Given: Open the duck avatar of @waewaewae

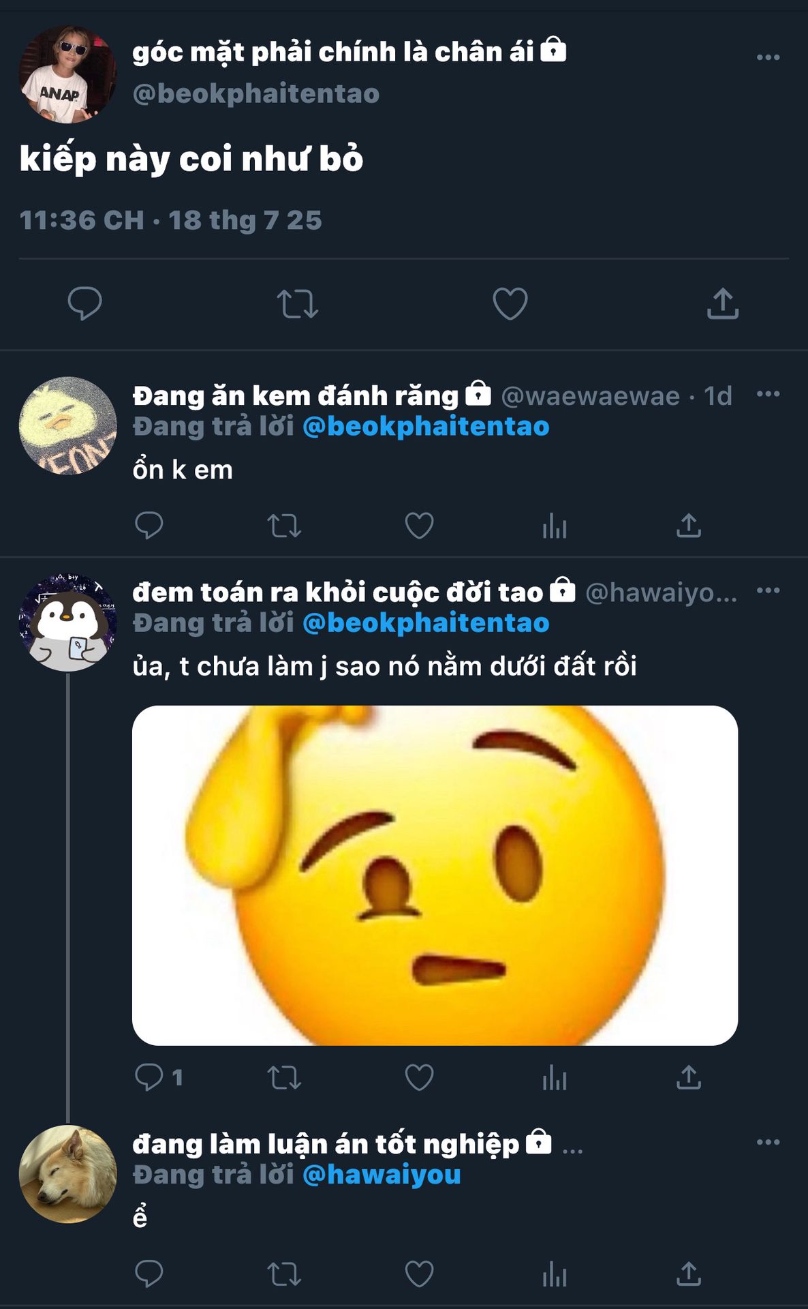Looking at the screenshot, I should 67,426.
